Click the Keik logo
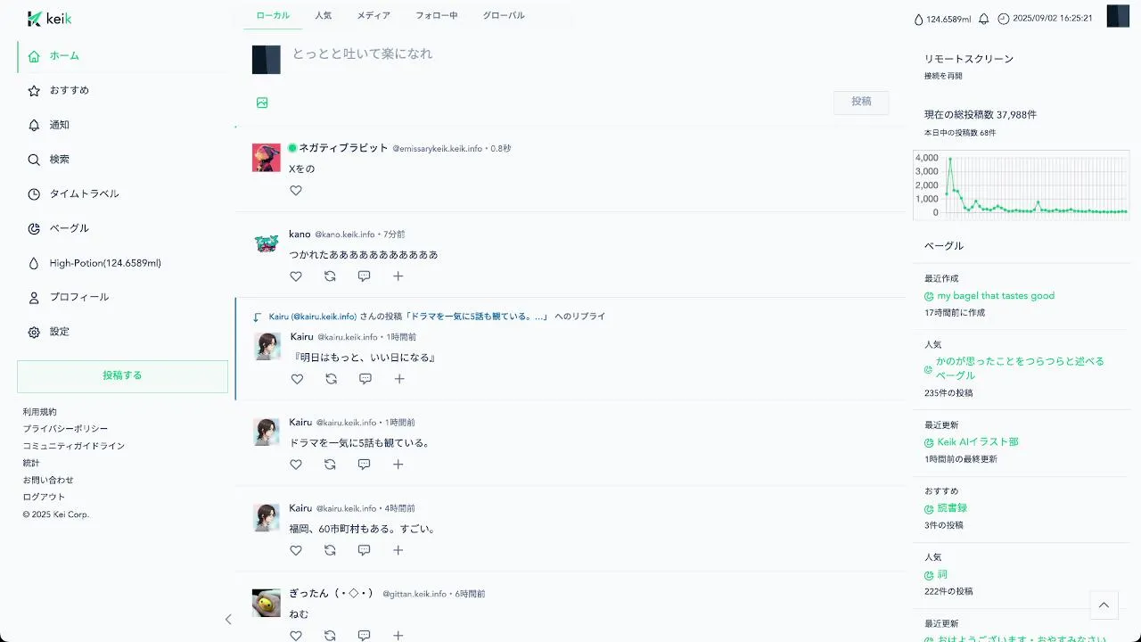1141x642 pixels. tap(50, 19)
